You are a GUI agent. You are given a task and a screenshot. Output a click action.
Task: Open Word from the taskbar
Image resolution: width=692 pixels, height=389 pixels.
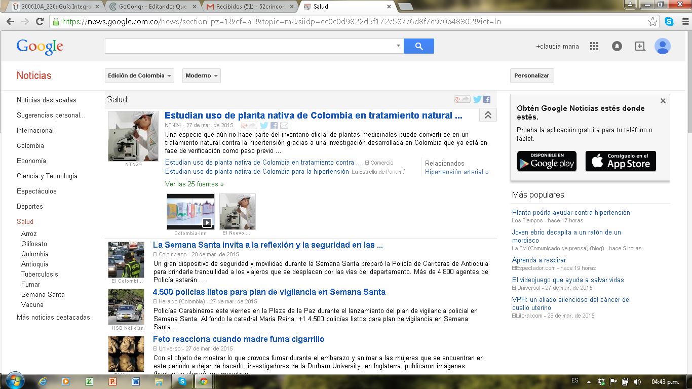[136, 381]
